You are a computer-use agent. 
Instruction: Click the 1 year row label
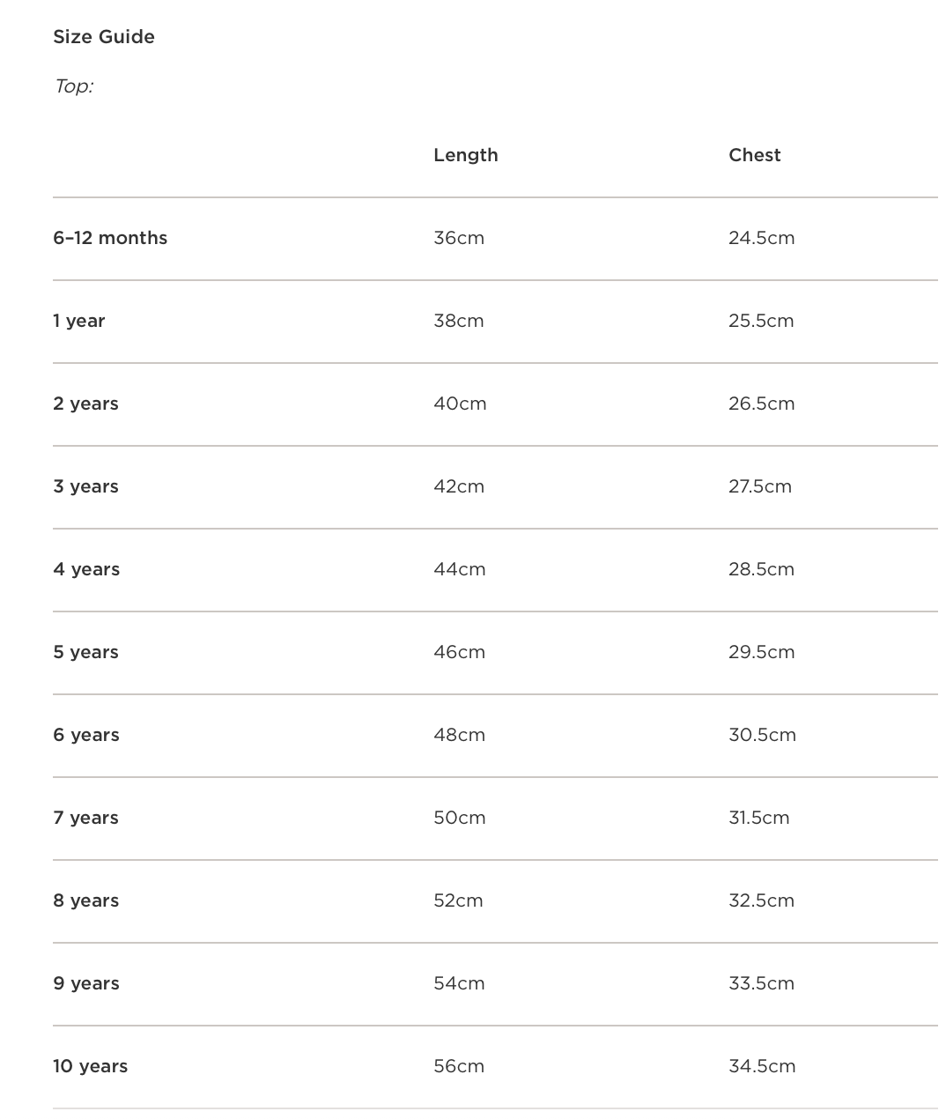pos(79,321)
